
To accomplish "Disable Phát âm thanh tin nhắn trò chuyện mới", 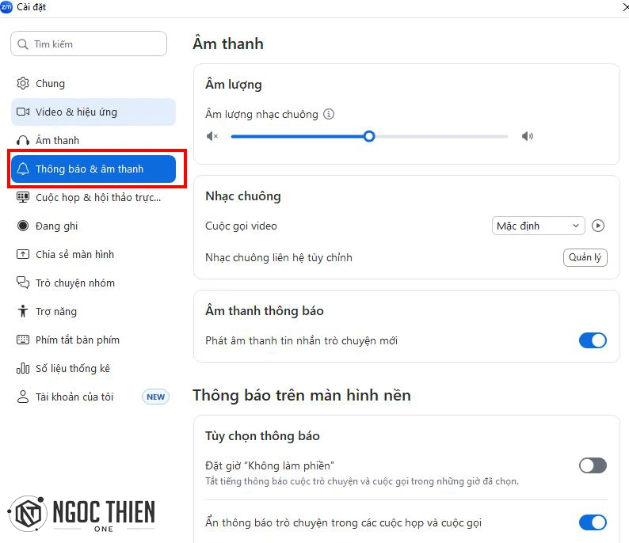I will point(593,340).
